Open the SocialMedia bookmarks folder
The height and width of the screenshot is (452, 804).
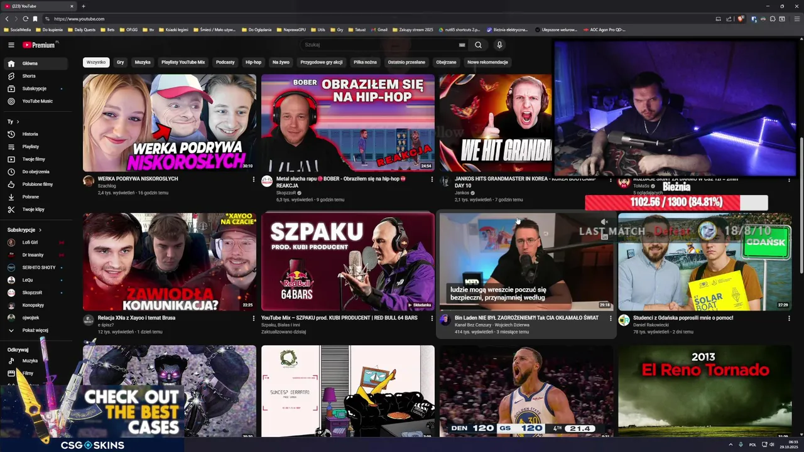[18, 30]
